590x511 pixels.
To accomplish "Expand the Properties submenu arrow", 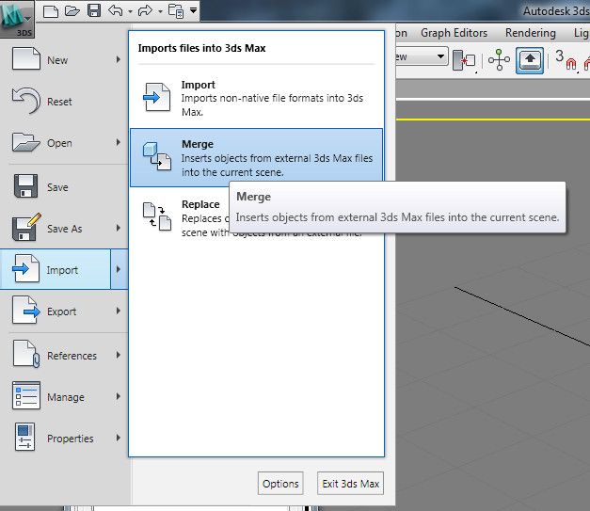I will coord(119,438).
